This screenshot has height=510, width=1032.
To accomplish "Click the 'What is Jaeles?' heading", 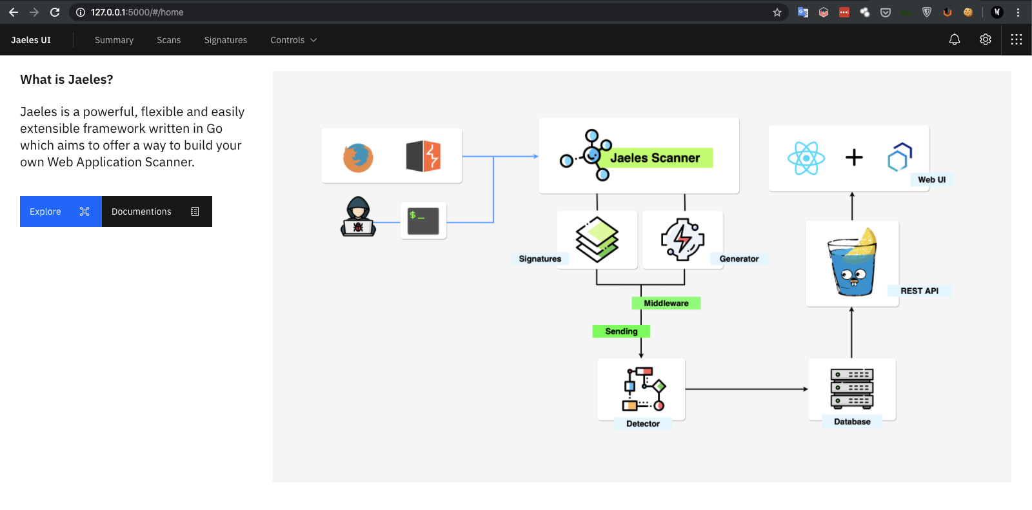I will (x=66, y=79).
